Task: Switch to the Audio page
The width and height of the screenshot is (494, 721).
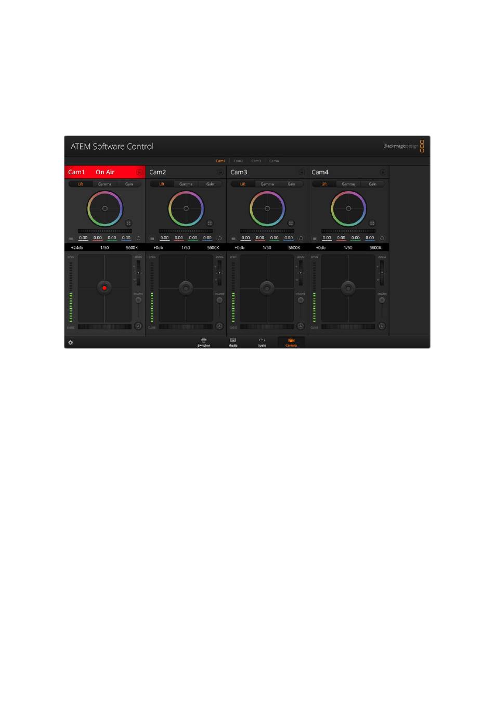Action: [x=262, y=343]
